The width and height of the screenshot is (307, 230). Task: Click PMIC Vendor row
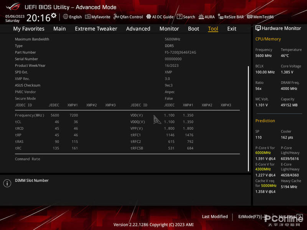[x=127, y=92]
